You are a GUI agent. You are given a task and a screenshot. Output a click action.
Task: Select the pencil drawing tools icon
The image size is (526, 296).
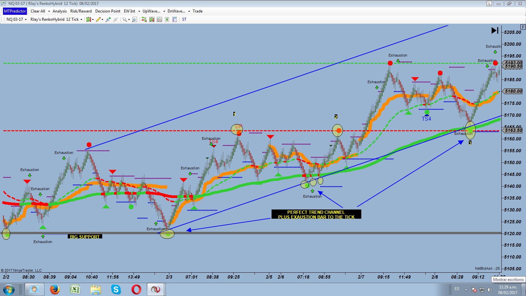click(x=98, y=19)
